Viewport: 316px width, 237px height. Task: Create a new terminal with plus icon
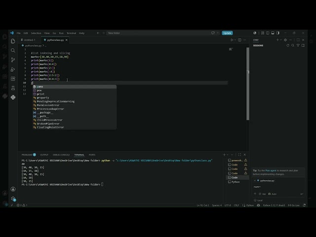[x=224, y=155]
